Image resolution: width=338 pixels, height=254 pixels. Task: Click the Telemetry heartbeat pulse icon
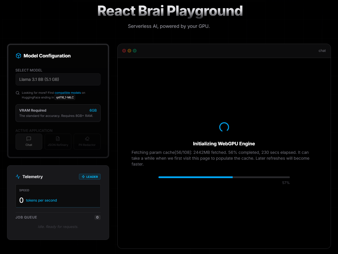coord(18,176)
